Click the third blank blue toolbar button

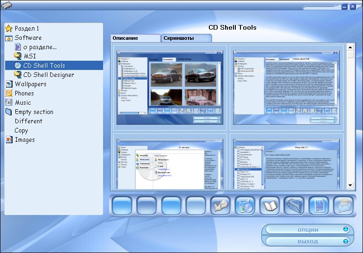[171, 206]
